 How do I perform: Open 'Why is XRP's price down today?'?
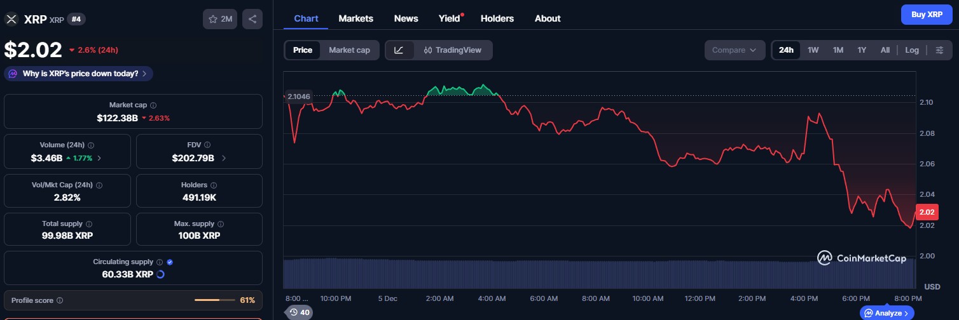point(79,74)
